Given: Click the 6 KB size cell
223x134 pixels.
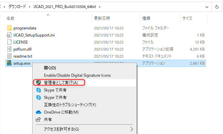Looking at the screenshot, I should (x=201, y=56).
